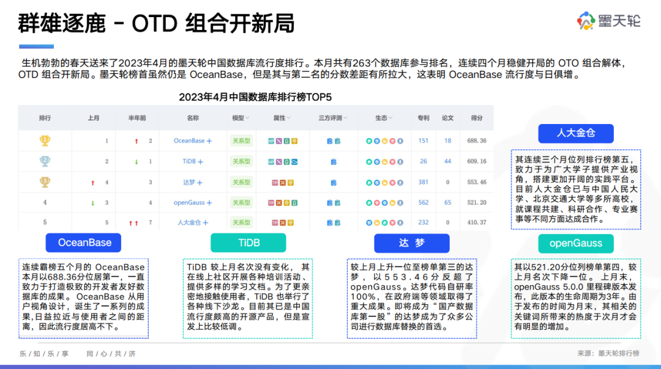This screenshot has width=661, height=369.
Task: Click yellow folder ecosystem icon in 达梦 row
Action: click(x=384, y=183)
